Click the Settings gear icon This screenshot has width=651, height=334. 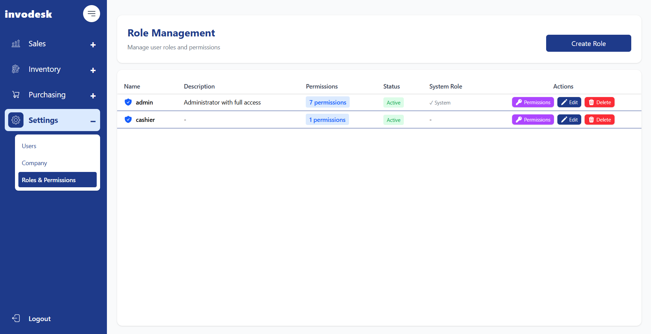coord(16,120)
